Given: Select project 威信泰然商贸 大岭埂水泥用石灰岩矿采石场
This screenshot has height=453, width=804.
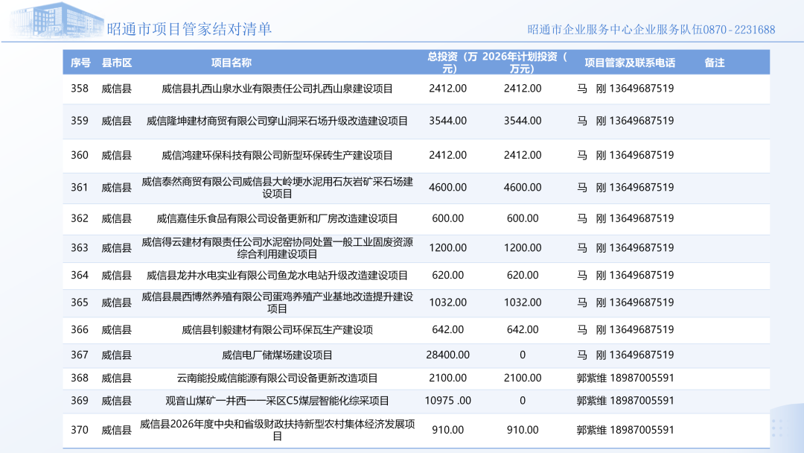Looking at the screenshot, I should coord(277,188).
